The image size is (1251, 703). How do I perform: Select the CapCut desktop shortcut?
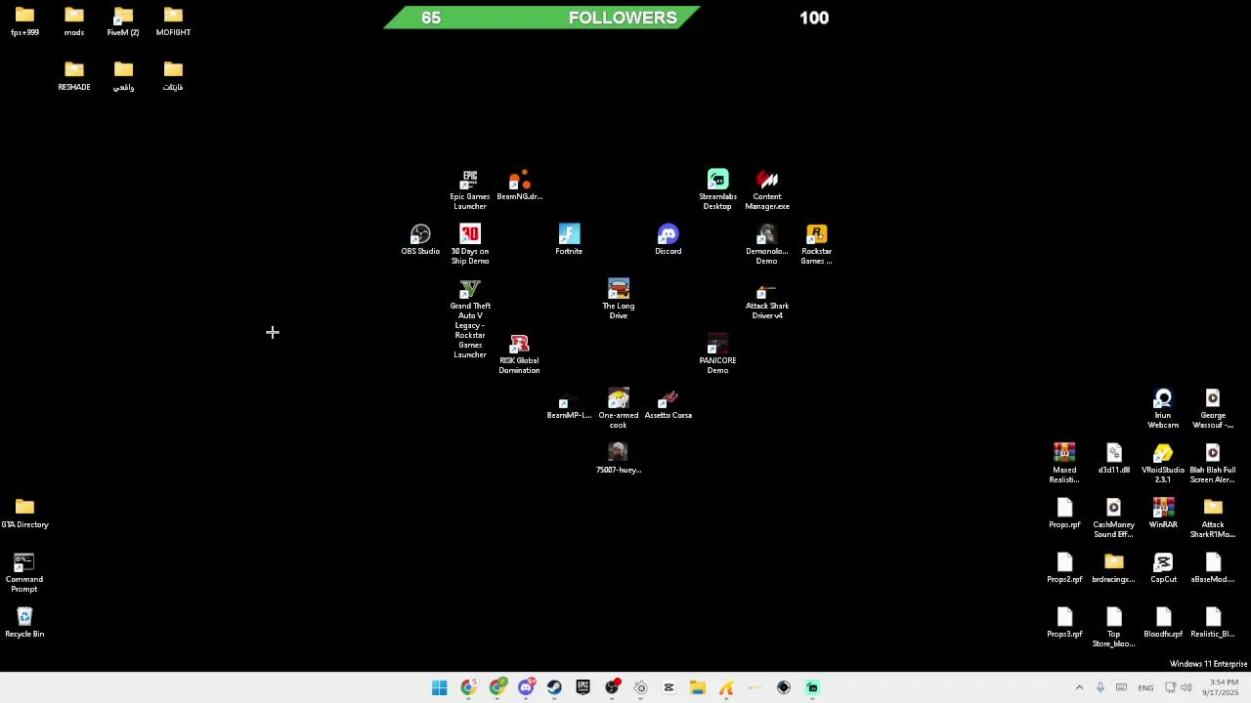[1163, 568]
